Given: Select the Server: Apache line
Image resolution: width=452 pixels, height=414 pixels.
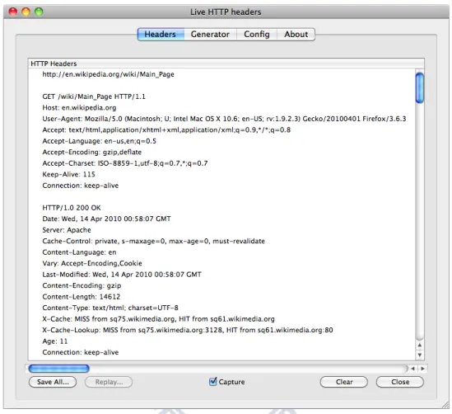Looking at the screenshot, I should pyautogui.click(x=67, y=230).
